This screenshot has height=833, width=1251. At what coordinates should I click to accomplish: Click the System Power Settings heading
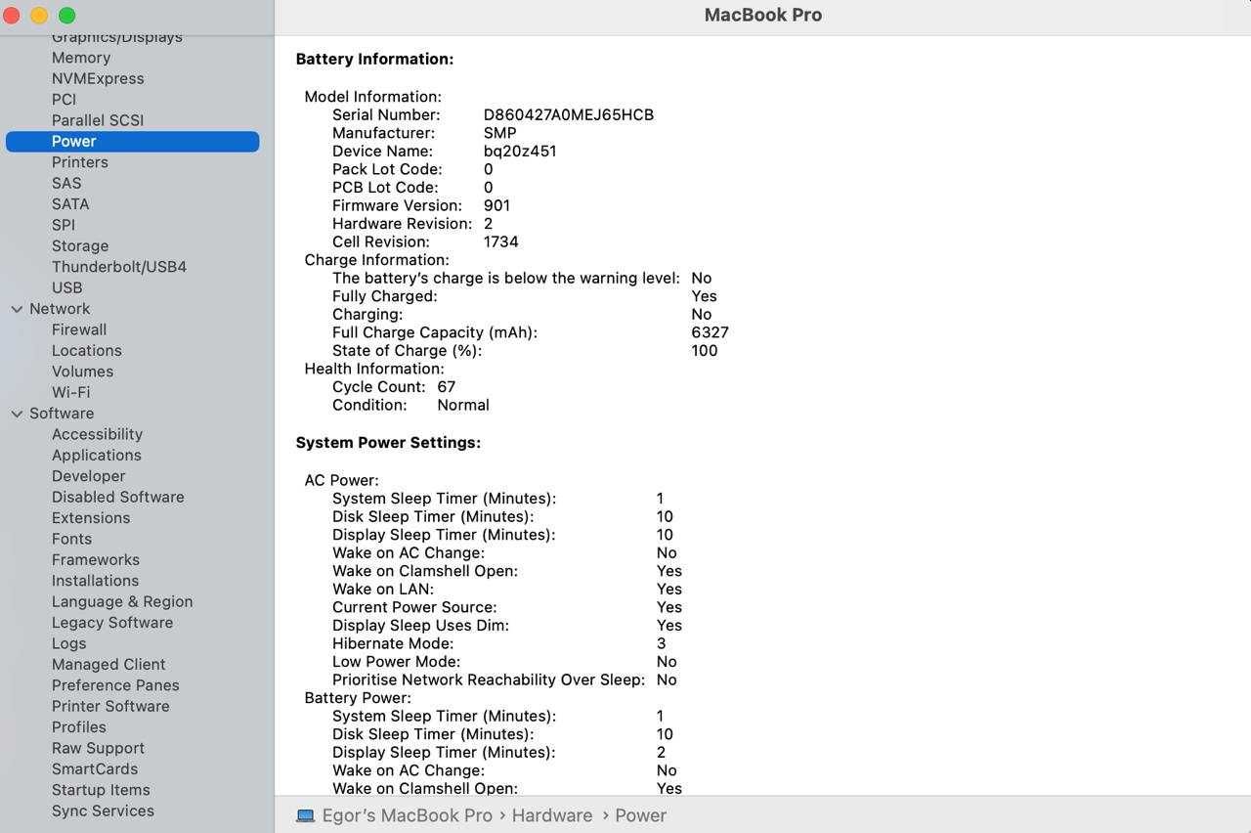[388, 443]
